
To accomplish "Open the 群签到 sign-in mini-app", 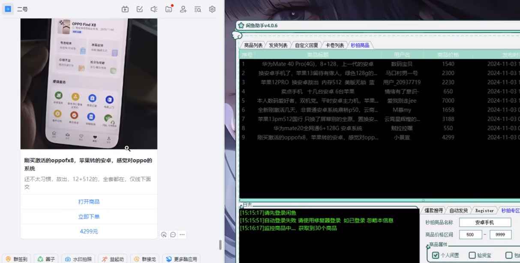I will [16, 259].
